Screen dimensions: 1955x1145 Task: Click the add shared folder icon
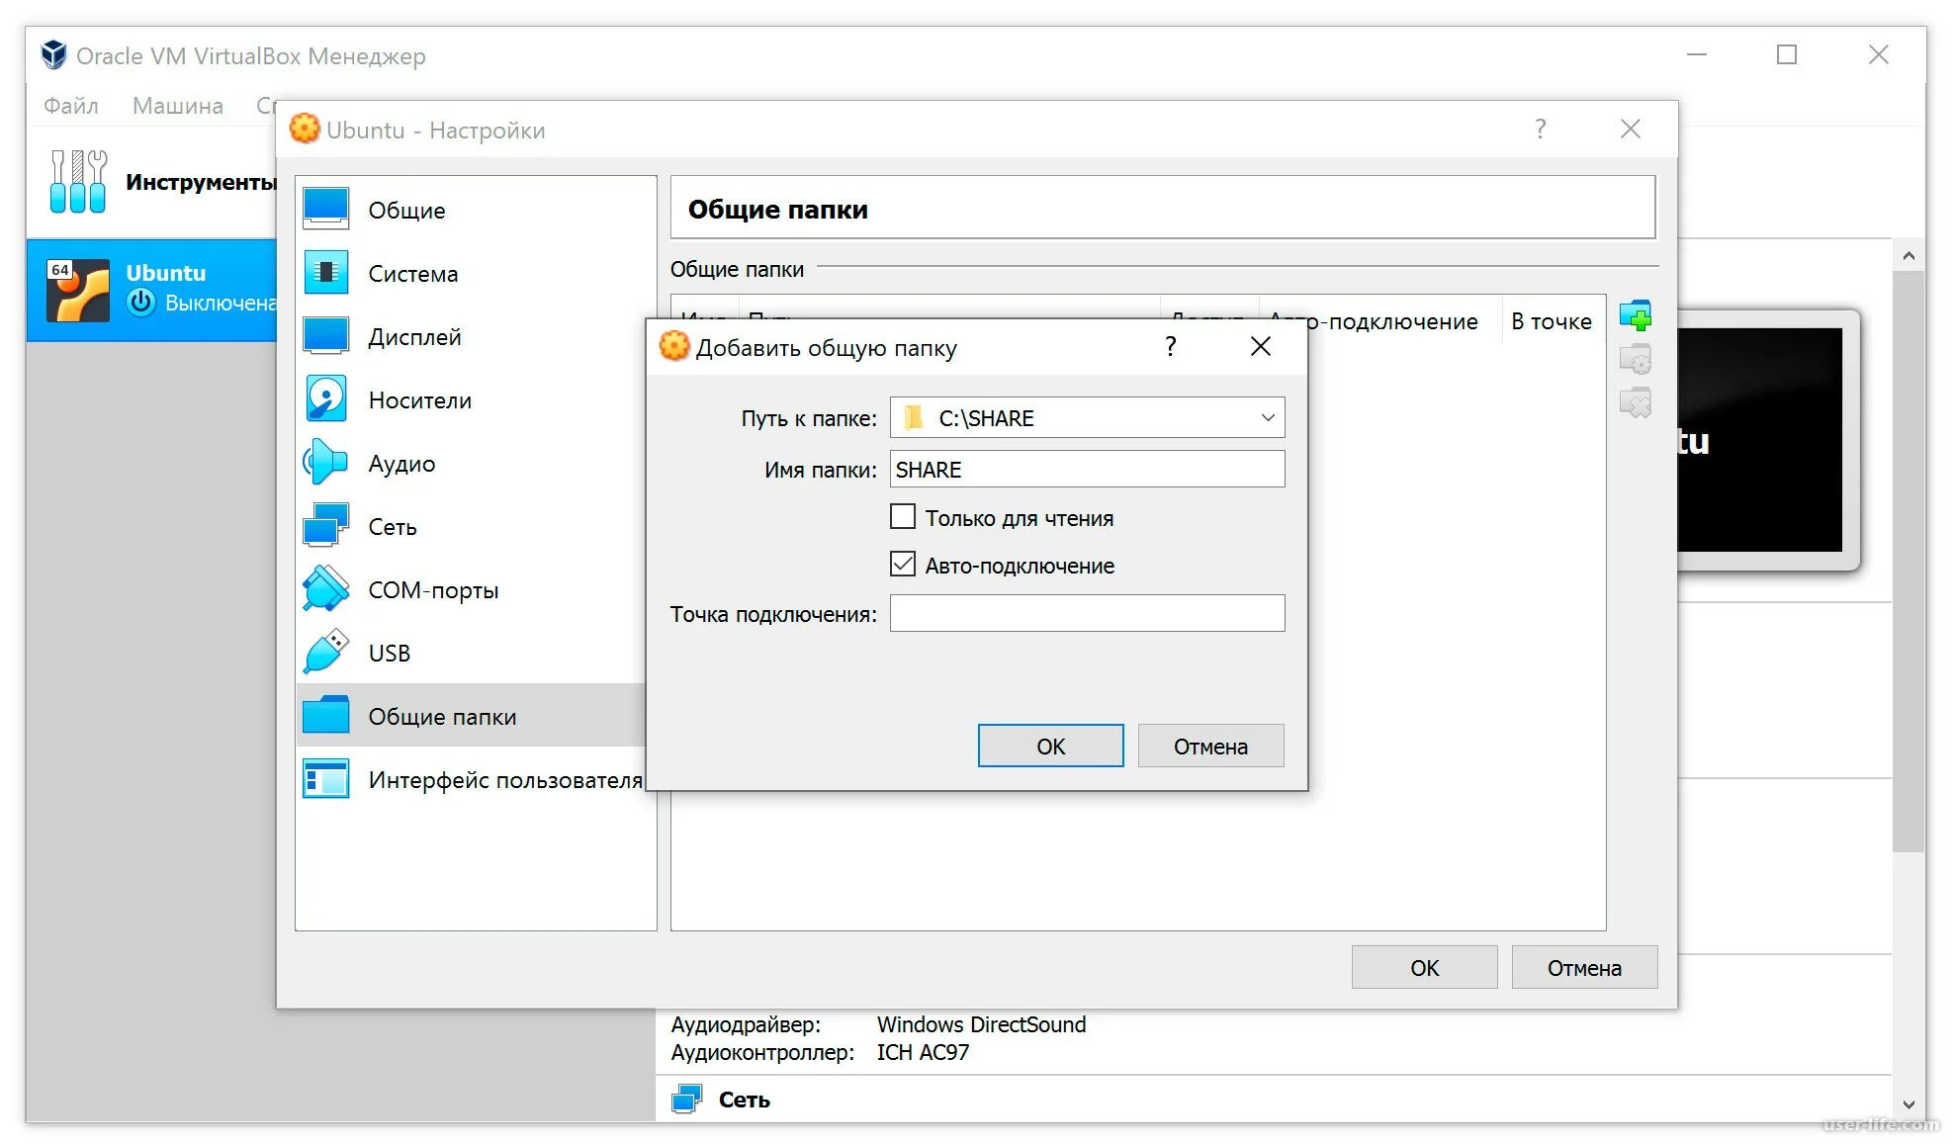pos(1635,316)
